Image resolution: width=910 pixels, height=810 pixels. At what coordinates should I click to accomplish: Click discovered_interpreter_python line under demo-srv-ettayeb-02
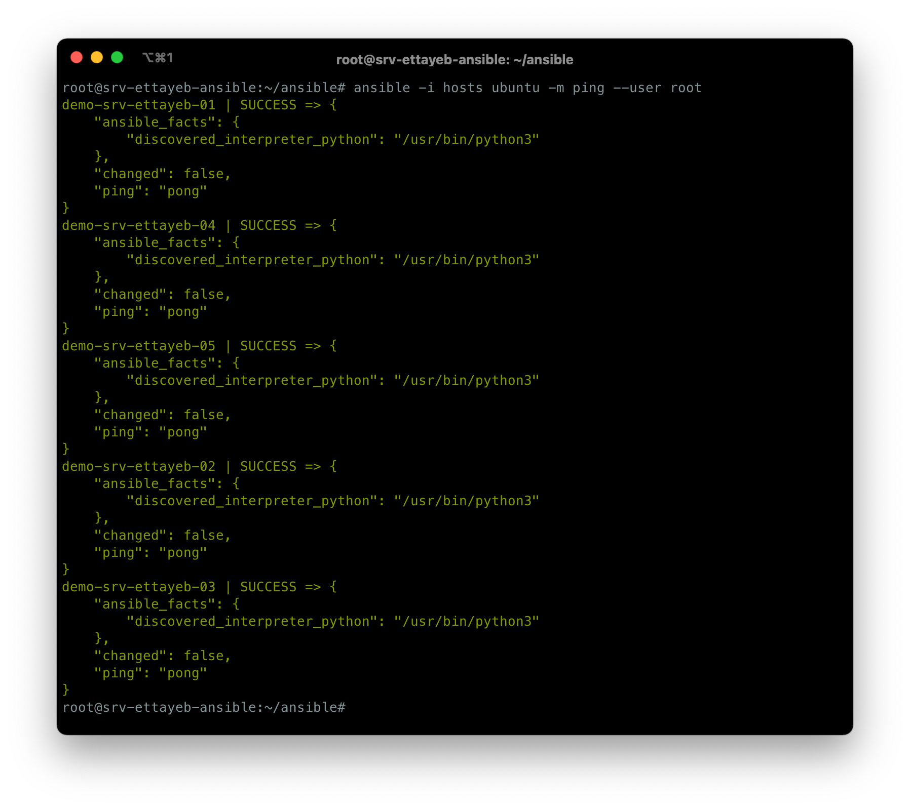pos(333,501)
